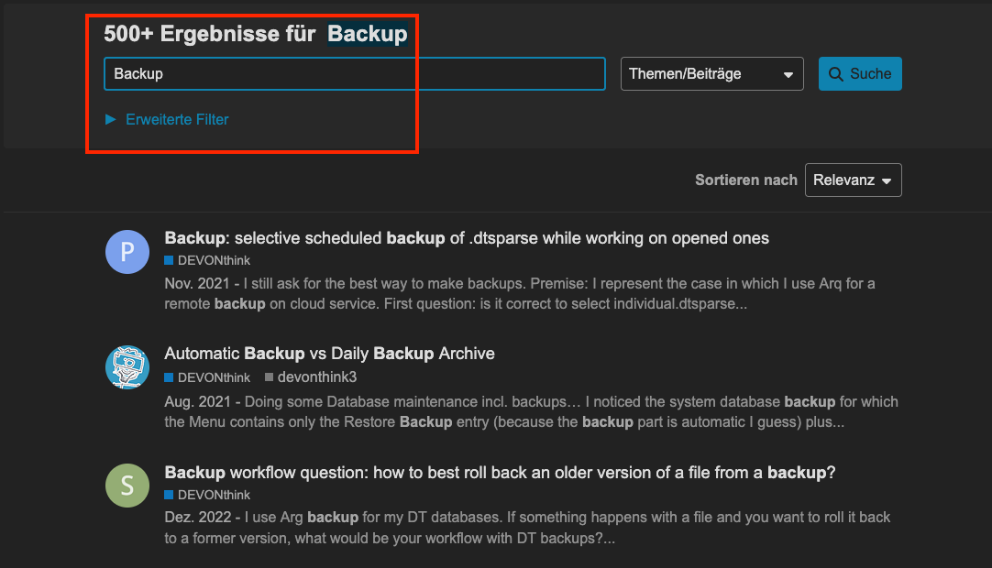Click blue category square in third result

pyautogui.click(x=169, y=495)
